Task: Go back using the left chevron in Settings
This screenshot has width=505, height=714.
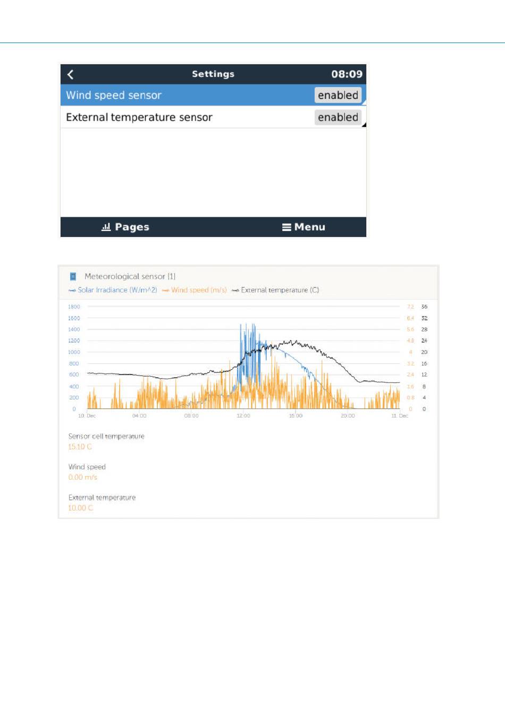Action: click(x=71, y=74)
